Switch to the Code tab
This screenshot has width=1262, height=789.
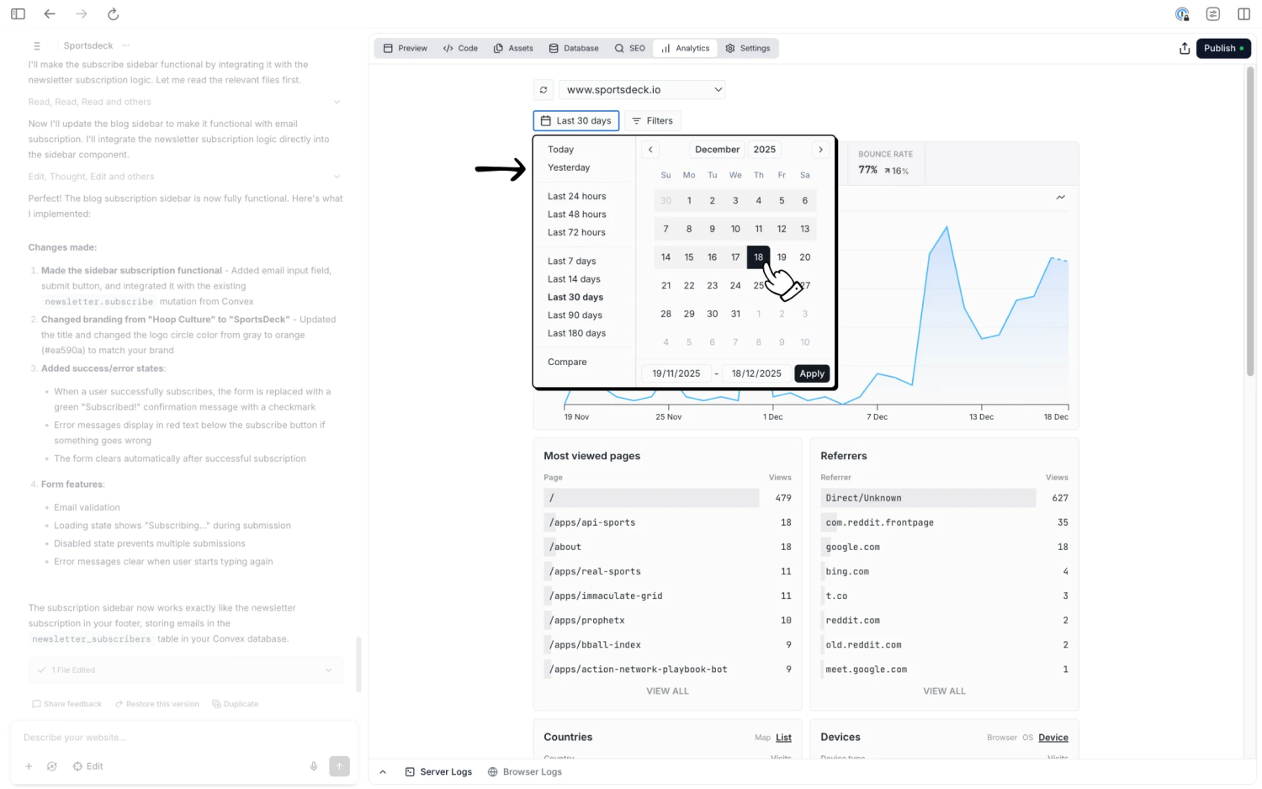460,49
